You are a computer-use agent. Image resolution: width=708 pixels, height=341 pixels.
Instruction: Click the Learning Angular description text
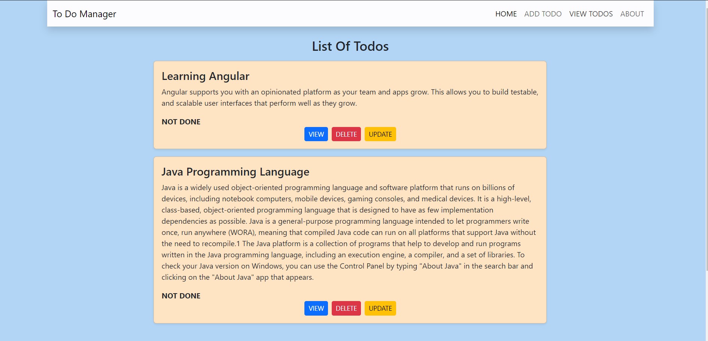[348, 97]
